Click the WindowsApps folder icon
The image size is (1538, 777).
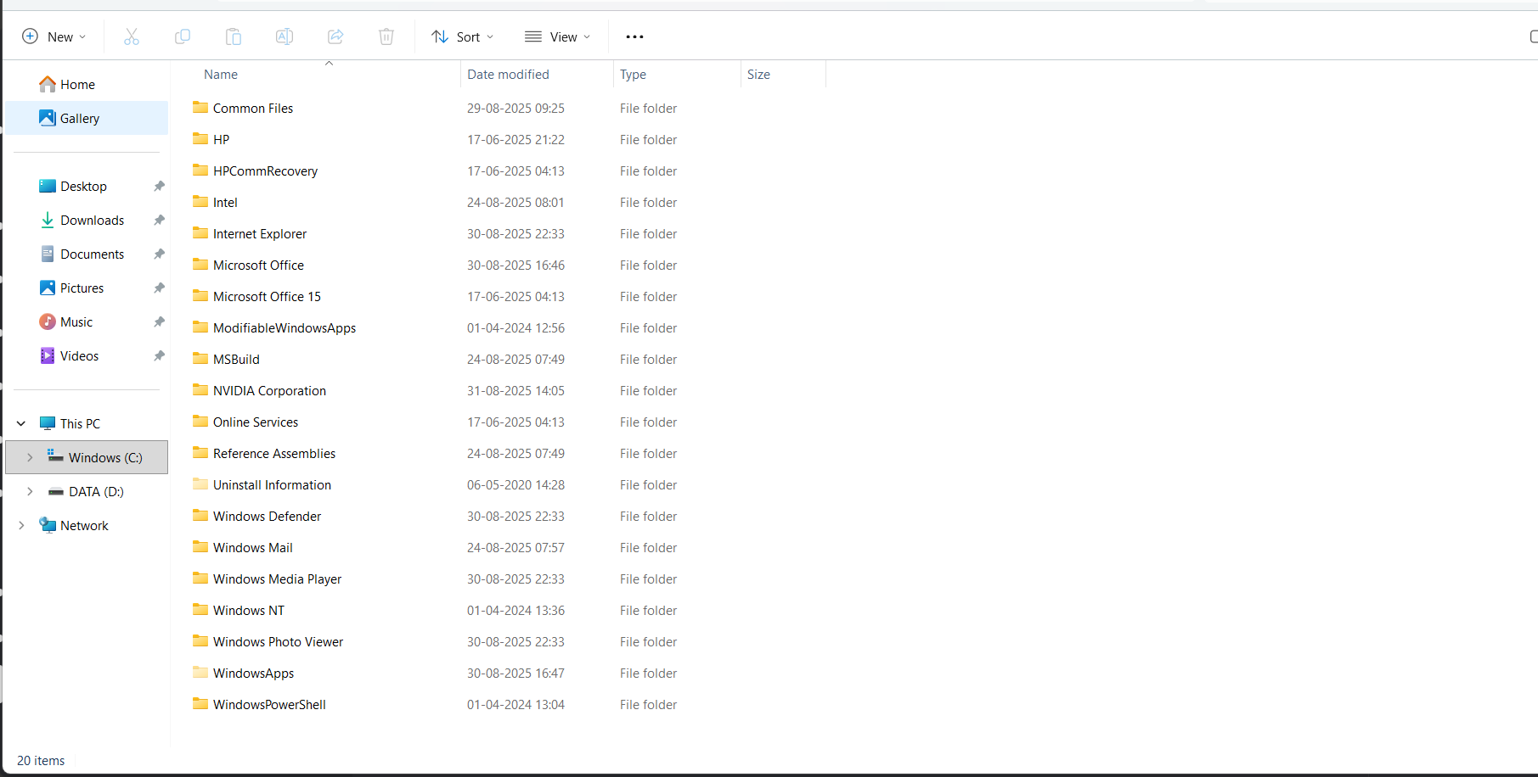click(x=200, y=673)
